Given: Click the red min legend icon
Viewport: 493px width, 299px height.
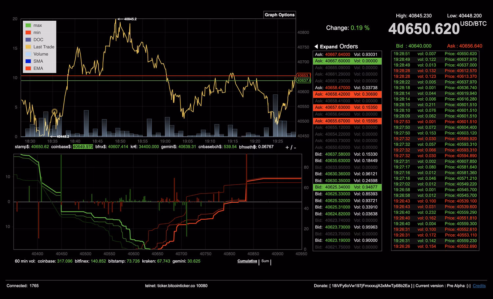Looking at the screenshot, I should (x=28, y=32).
